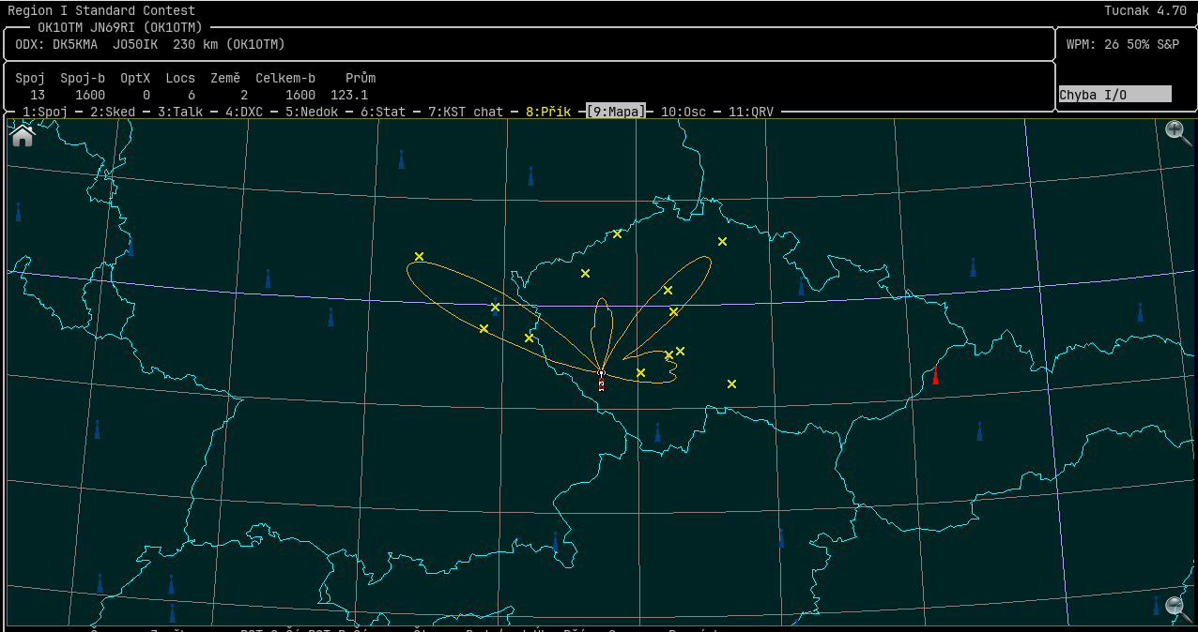
Task: Select the 11:QRV tab
Action: pos(751,112)
